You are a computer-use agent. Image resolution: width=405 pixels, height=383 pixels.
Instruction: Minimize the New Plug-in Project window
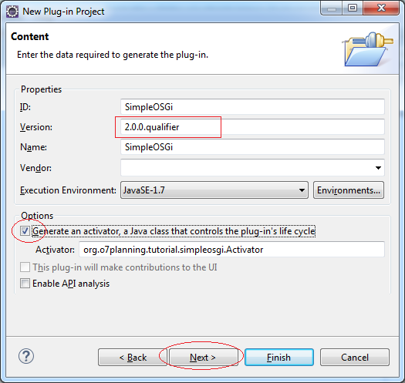[x=332, y=8]
